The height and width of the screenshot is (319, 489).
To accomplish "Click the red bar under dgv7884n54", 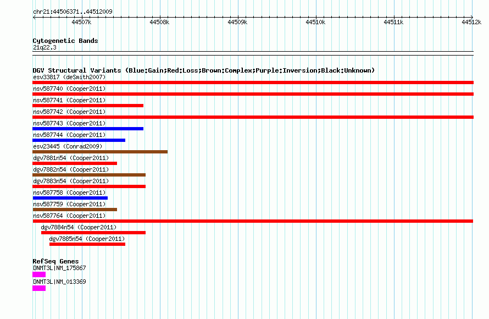I will [93, 233].
